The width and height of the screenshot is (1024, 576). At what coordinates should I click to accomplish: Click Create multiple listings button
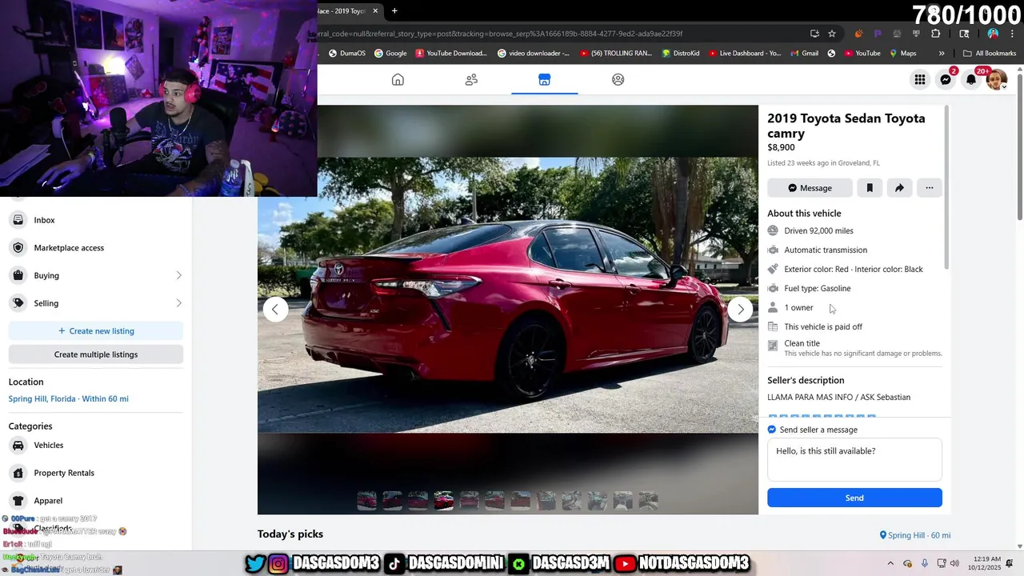tap(96, 354)
